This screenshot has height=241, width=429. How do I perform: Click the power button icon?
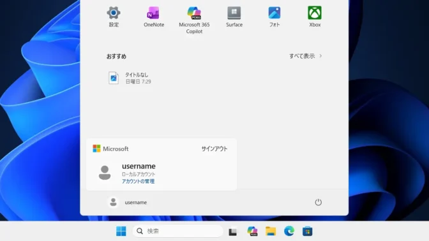[318, 202]
